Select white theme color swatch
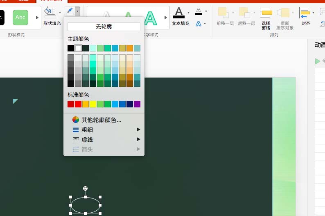The image size is (325, 216). (x=78, y=48)
